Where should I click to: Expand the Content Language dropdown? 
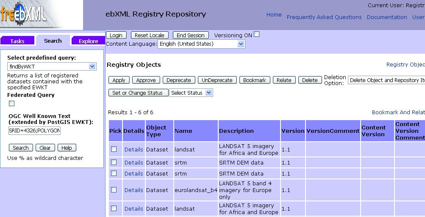pyautogui.click(x=201, y=44)
